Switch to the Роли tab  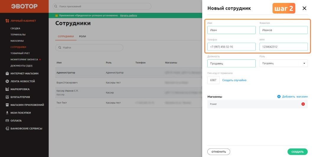(82, 36)
